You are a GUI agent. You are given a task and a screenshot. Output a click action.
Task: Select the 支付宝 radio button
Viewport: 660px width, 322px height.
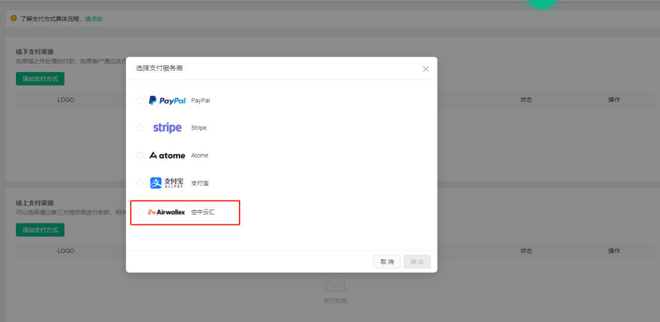(x=139, y=183)
